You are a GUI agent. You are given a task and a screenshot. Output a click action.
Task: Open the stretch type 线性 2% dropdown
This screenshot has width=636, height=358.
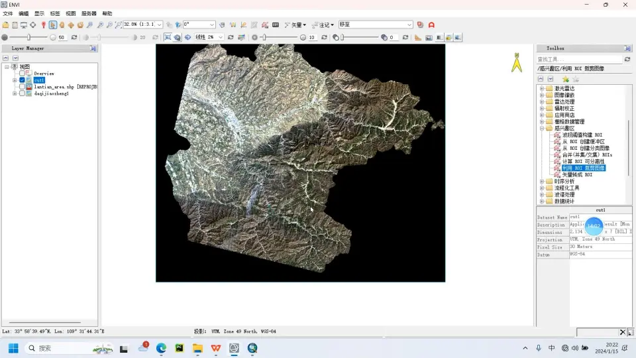[220, 37]
